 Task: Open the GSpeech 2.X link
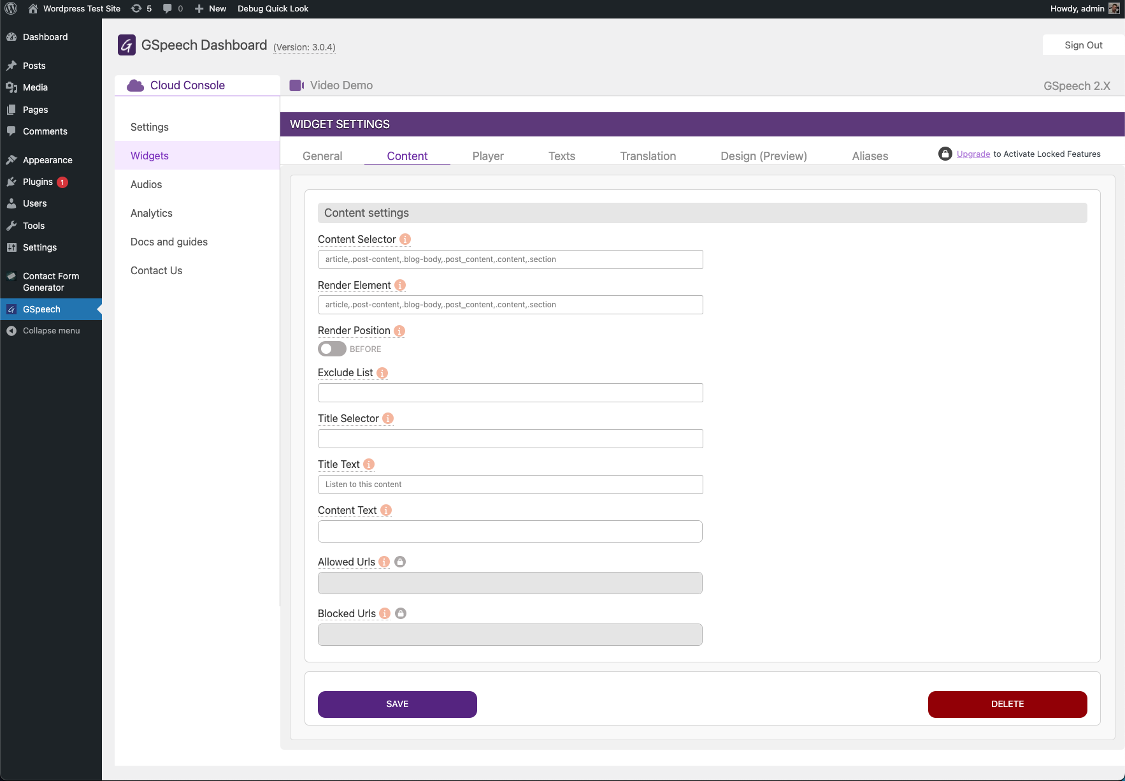tap(1077, 86)
